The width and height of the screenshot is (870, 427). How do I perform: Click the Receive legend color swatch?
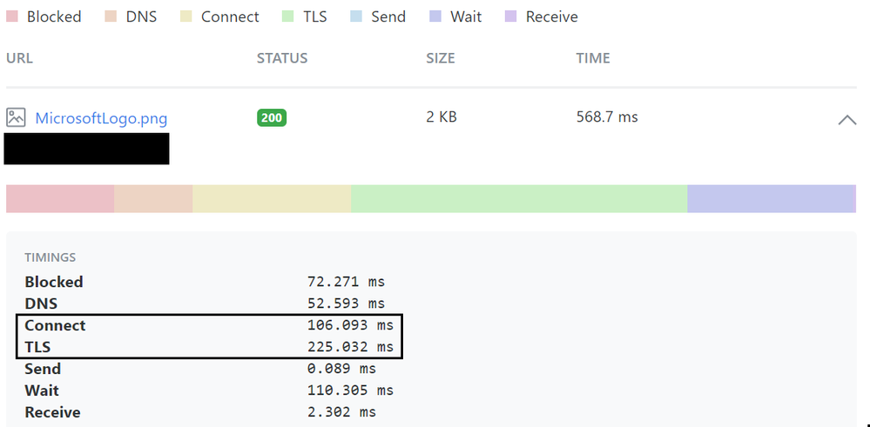pyautogui.click(x=510, y=17)
